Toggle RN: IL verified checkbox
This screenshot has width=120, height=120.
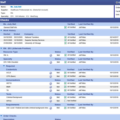click(65, 55)
